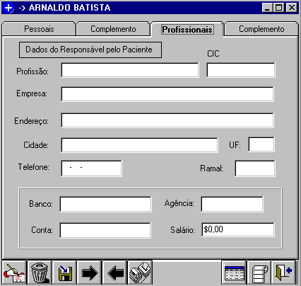This screenshot has width=301, height=286.
Task: Click the Profissão input field
Action: 130,70
